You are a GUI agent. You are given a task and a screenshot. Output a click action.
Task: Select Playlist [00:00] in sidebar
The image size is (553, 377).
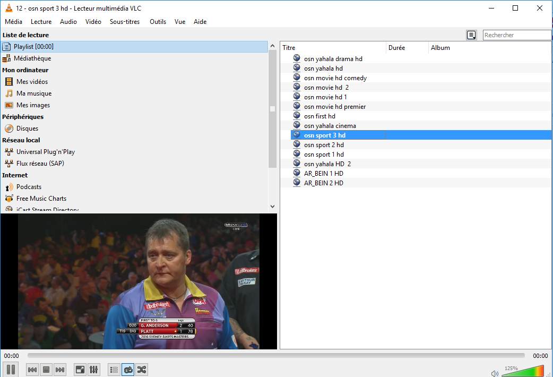134,47
